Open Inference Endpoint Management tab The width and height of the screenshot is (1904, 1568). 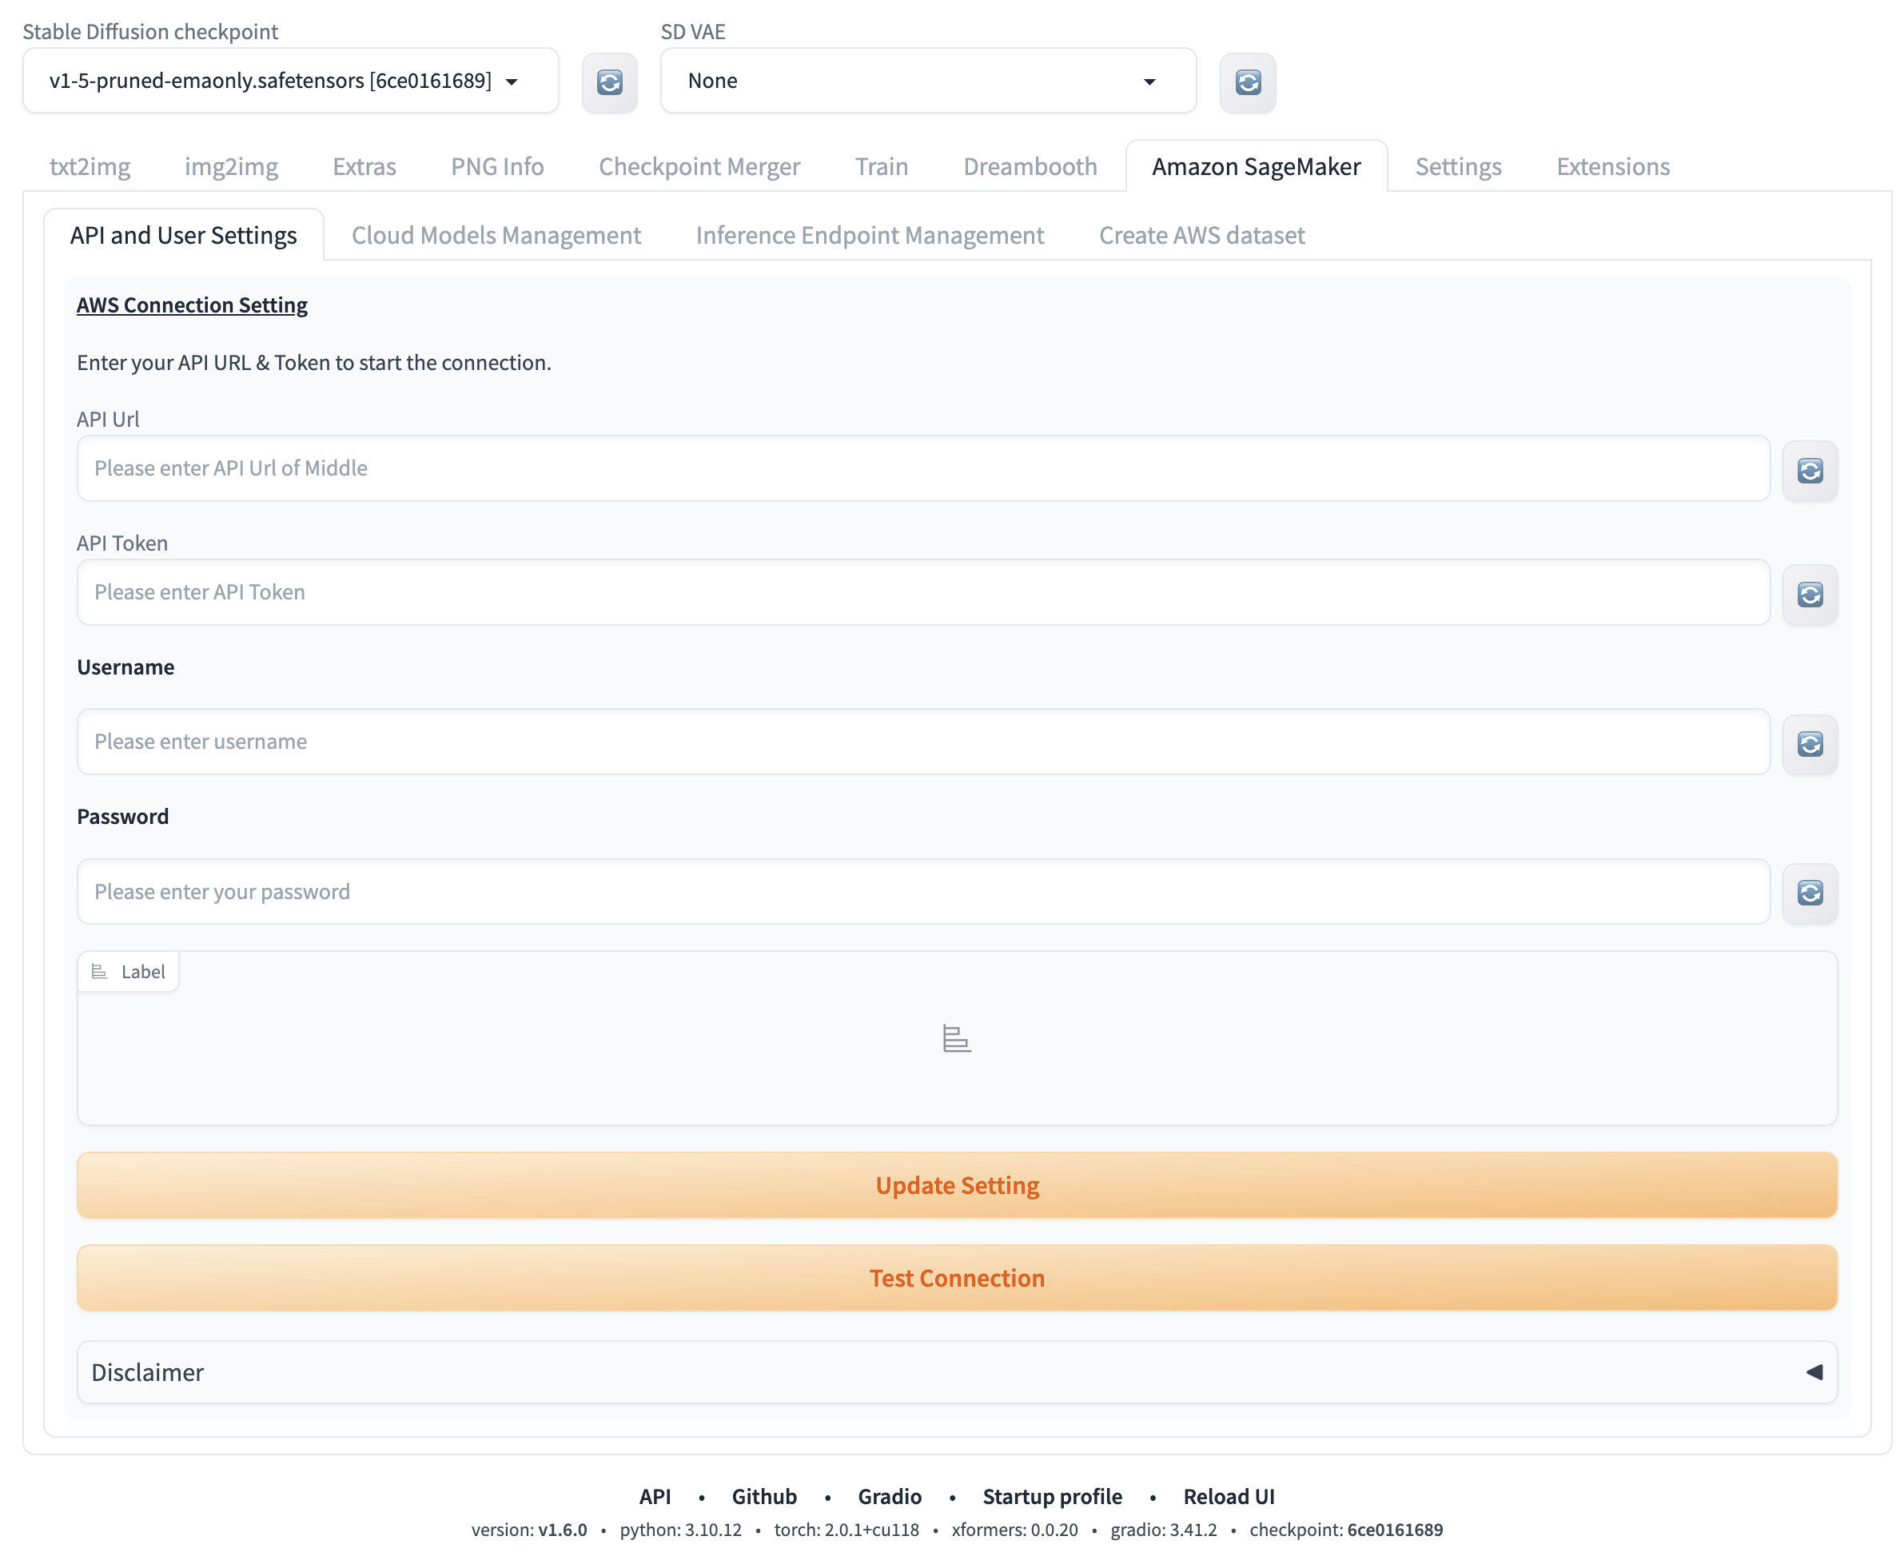869,235
